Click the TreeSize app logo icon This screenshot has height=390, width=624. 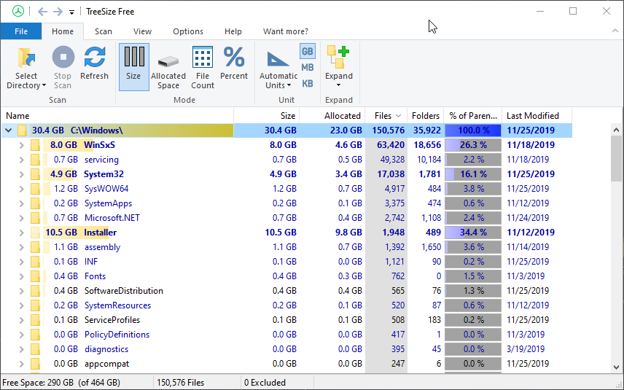18,11
